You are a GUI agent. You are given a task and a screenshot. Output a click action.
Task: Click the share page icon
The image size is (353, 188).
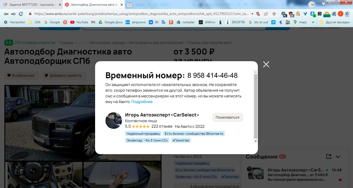point(266,14)
